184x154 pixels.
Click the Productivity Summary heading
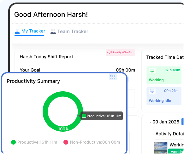tap(33, 81)
